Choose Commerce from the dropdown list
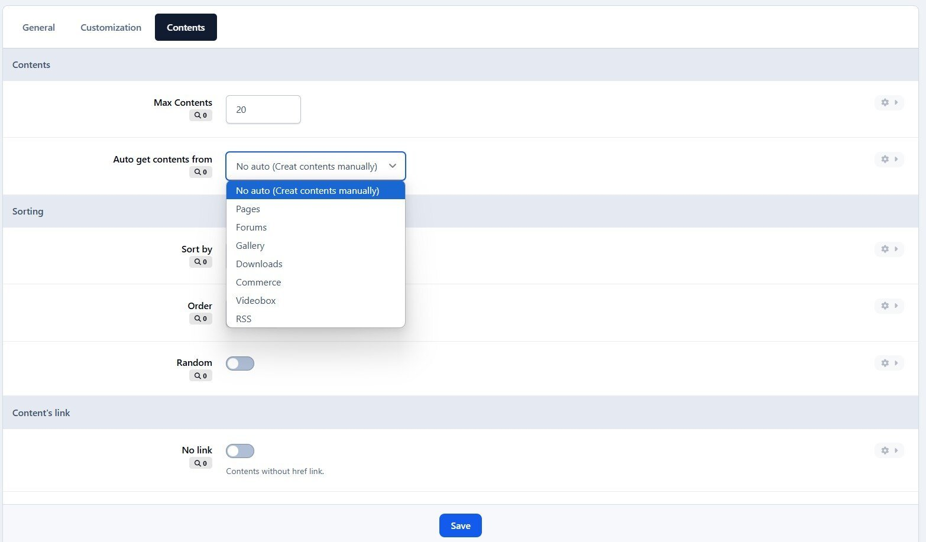The height and width of the screenshot is (542, 926). point(316,282)
